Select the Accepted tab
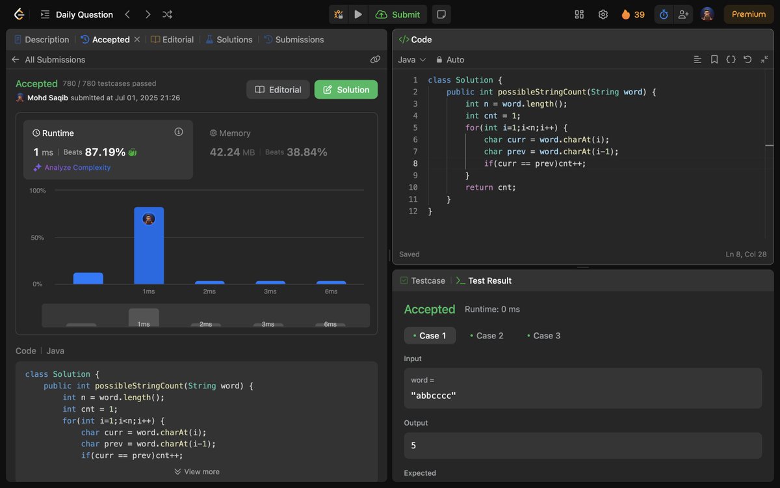780x488 pixels. click(x=105, y=40)
